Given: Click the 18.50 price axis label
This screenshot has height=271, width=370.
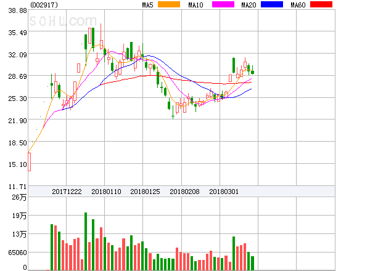Looking at the screenshot, I should 18,143.
